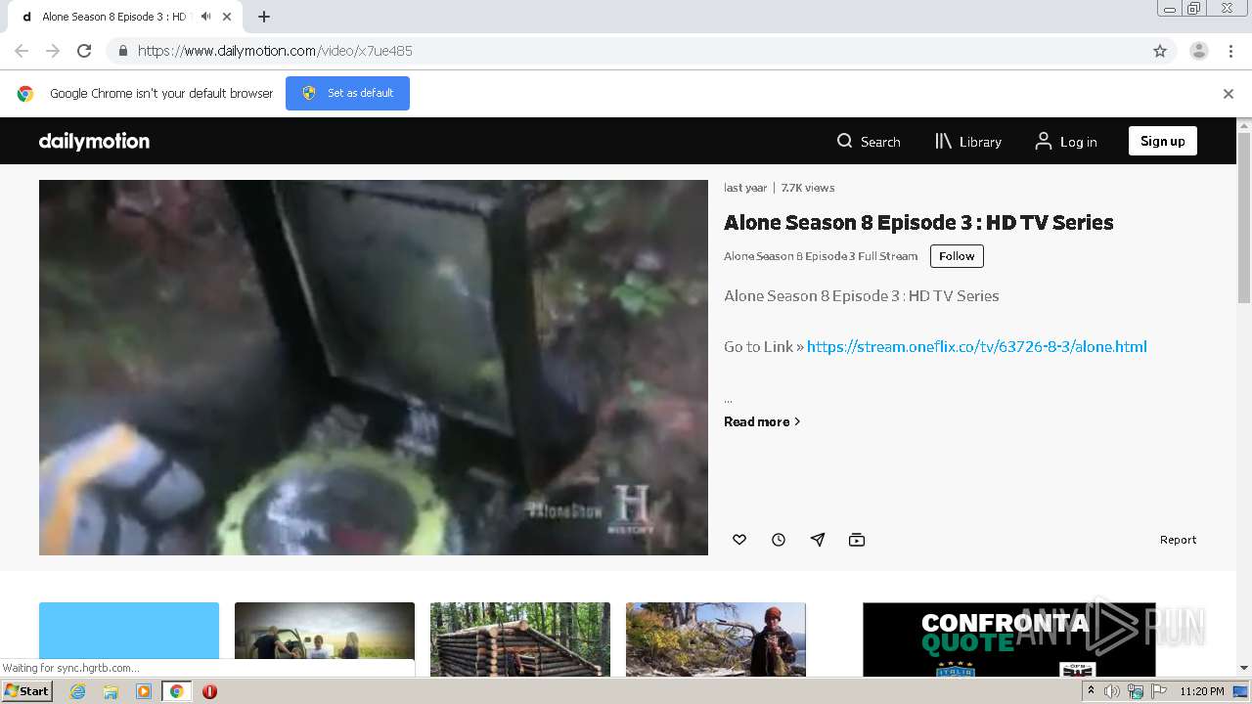Click the Confronta Quote advertisement

click(x=1009, y=639)
